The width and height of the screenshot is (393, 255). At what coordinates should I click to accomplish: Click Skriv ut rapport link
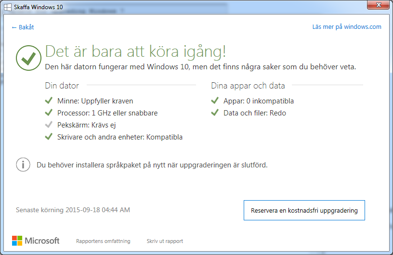165,241
